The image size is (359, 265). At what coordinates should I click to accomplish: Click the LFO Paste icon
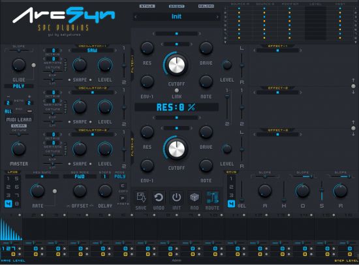[123, 198]
